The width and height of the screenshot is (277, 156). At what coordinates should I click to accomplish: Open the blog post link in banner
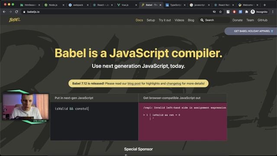coord(134,84)
